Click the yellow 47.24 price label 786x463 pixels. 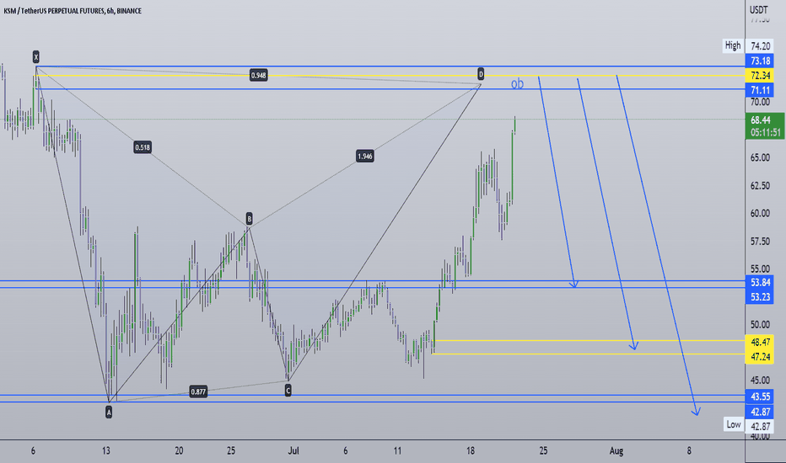[760, 356]
